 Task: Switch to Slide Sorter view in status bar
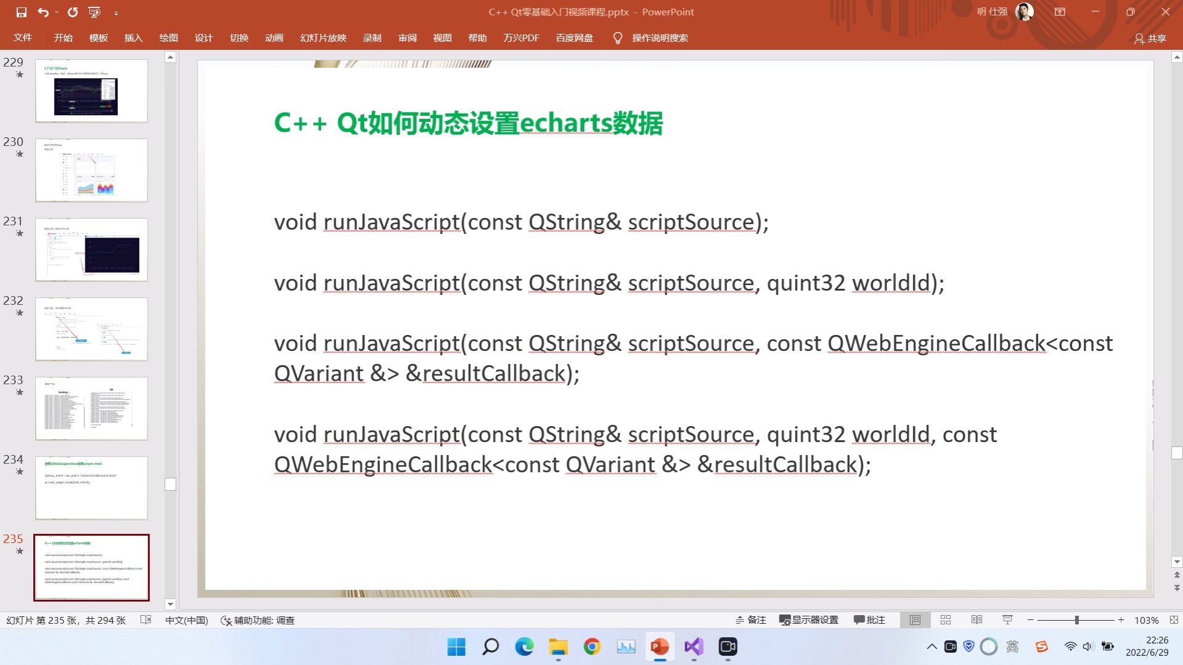click(x=945, y=620)
